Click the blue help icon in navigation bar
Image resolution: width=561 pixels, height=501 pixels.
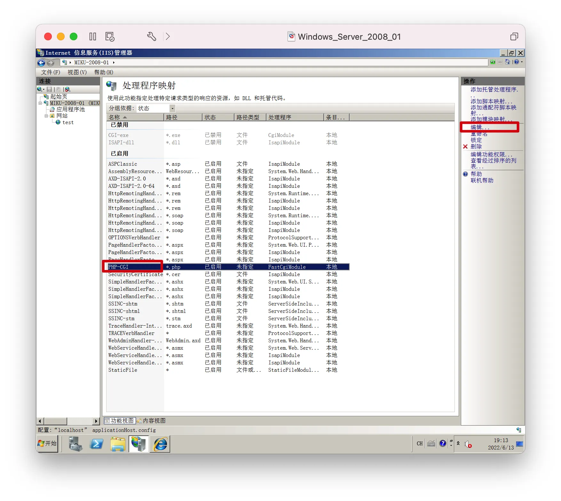pyautogui.click(x=516, y=62)
